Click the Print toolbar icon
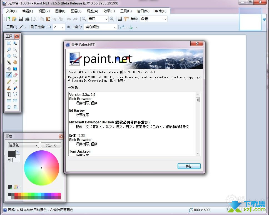Viewport: 269px width, 215px height. pyautogui.click(x=27, y=19)
